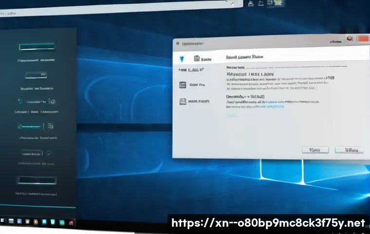Click the left gray button at dialog bottom
Screen dimensions: 370x234
315,150
